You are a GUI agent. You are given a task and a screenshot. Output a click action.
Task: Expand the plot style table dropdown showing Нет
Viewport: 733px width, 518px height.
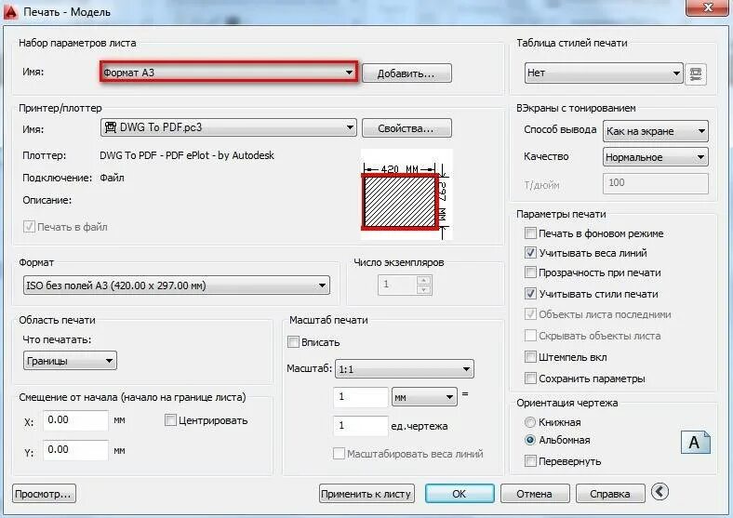[604, 73]
